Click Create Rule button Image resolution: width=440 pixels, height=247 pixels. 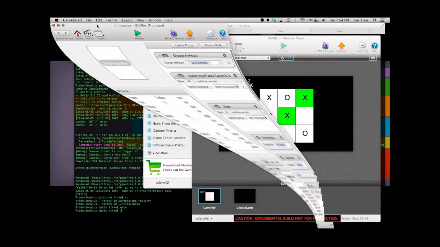click(213, 45)
